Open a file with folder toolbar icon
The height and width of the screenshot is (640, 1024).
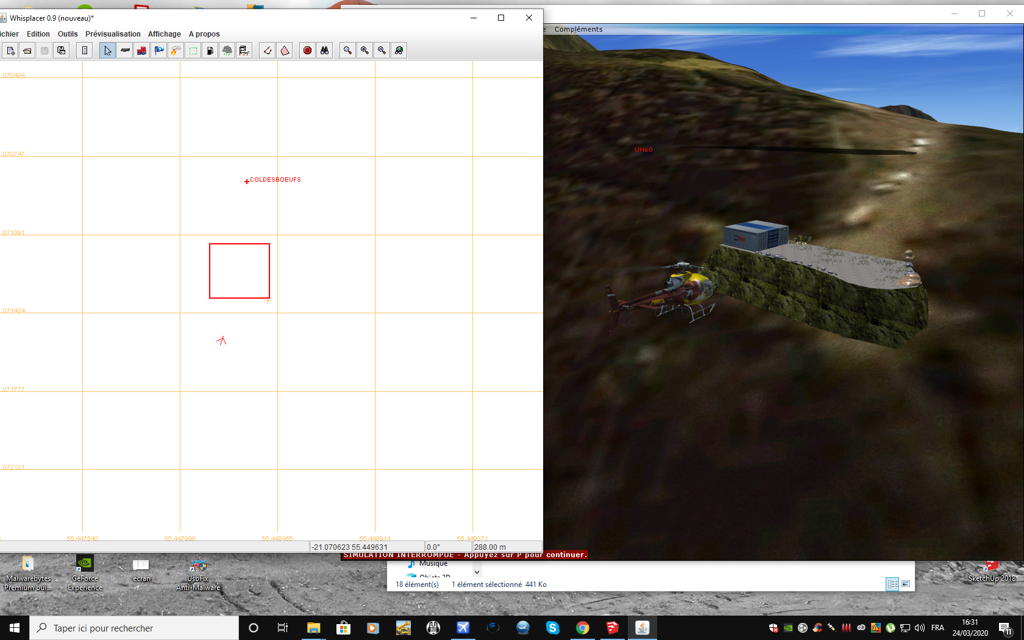coord(27,51)
